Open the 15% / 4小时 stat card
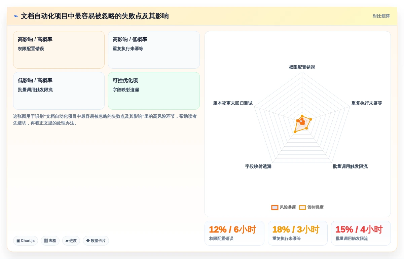 click(x=361, y=233)
